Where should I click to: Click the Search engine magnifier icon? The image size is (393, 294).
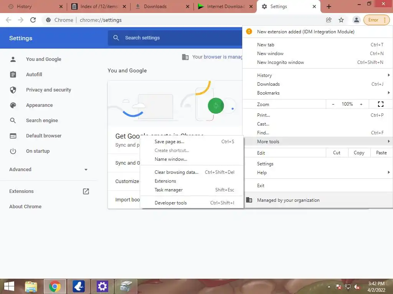[x=13, y=121]
